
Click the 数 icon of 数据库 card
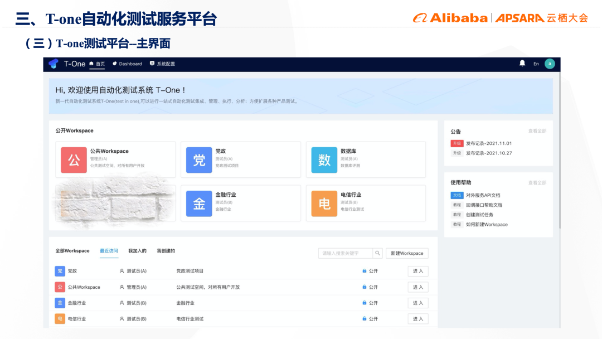coord(324,160)
